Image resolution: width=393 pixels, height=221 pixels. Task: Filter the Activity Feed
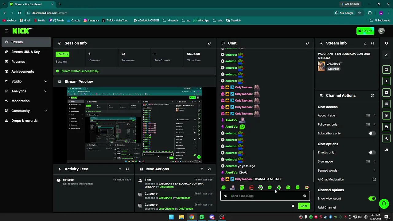coord(120,169)
